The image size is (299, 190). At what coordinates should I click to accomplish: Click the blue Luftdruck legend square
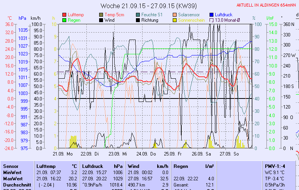[211, 14]
